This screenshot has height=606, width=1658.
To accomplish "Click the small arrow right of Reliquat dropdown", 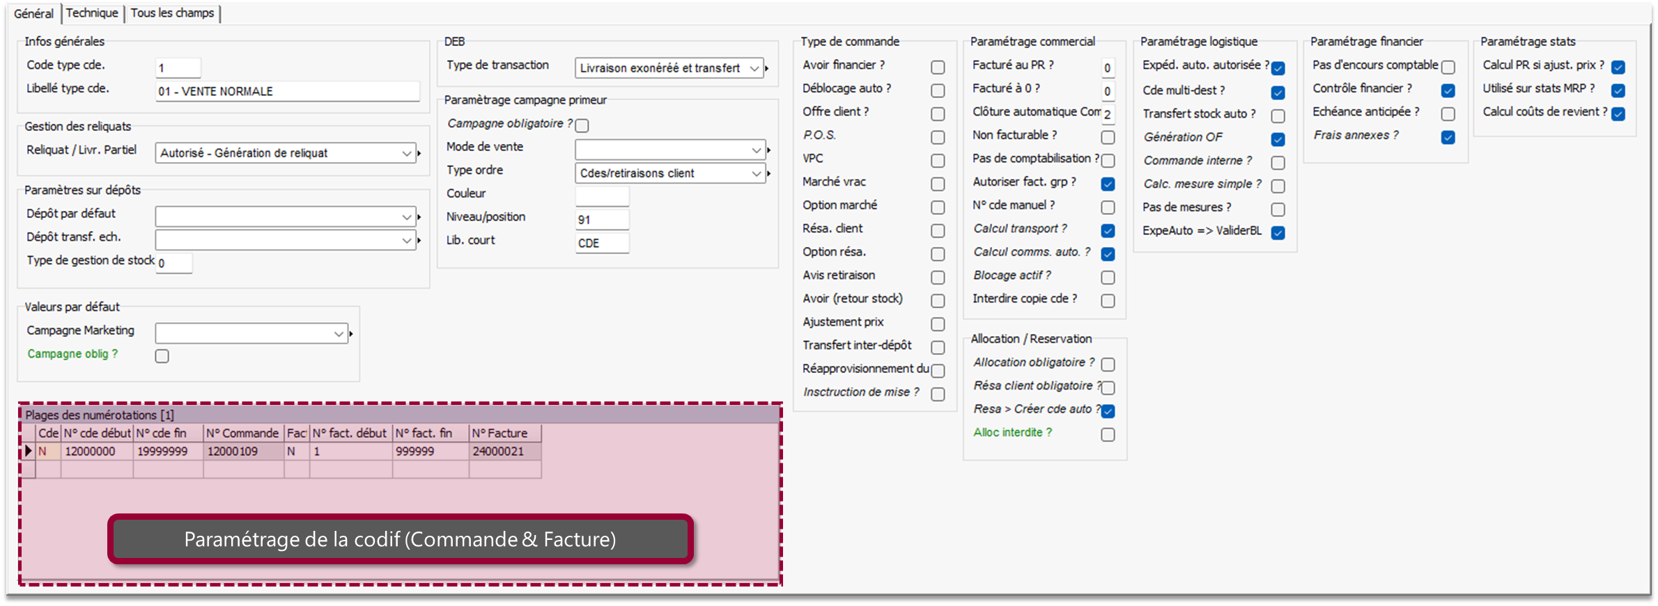I will 419,153.
